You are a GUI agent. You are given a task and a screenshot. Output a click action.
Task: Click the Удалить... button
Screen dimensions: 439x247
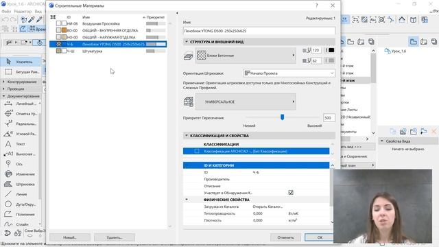click(115, 237)
